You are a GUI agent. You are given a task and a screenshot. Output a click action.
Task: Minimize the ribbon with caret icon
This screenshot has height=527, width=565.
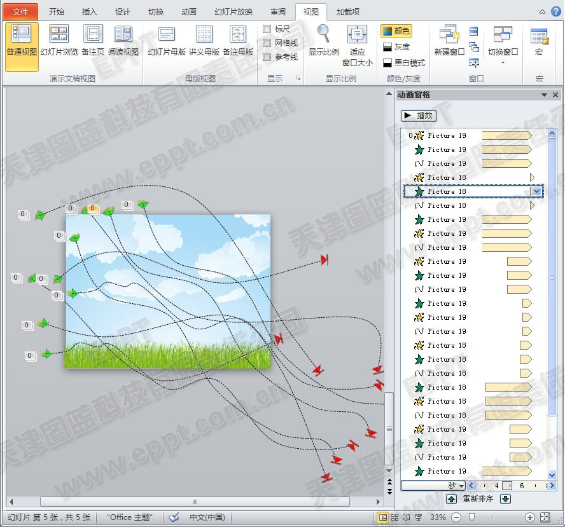tap(542, 12)
